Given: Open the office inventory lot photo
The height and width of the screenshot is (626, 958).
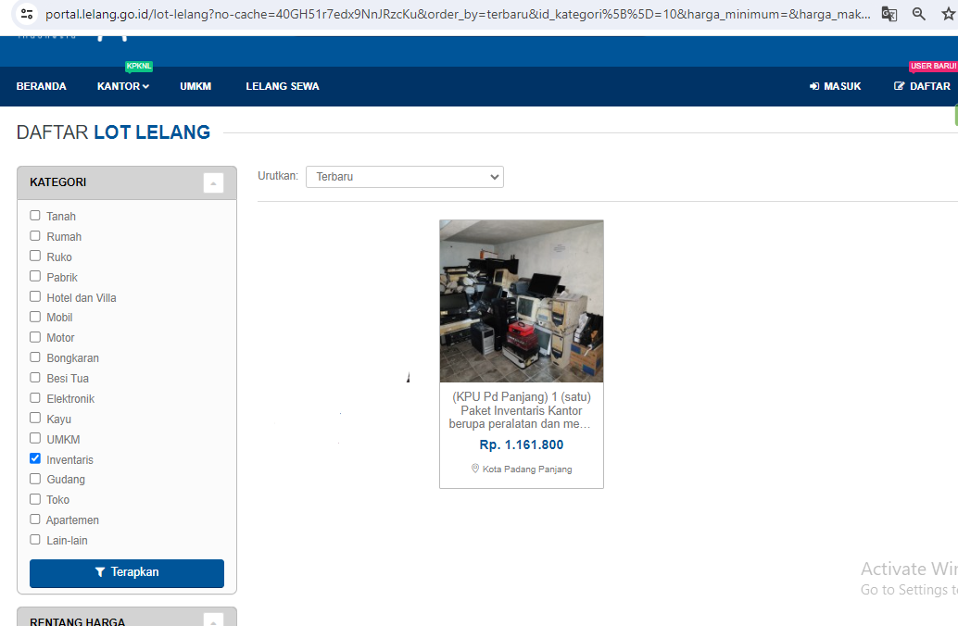Looking at the screenshot, I should (521, 301).
